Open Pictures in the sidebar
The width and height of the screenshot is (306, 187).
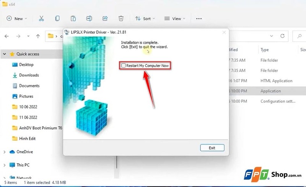pyautogui.click(x=26, y=96)
